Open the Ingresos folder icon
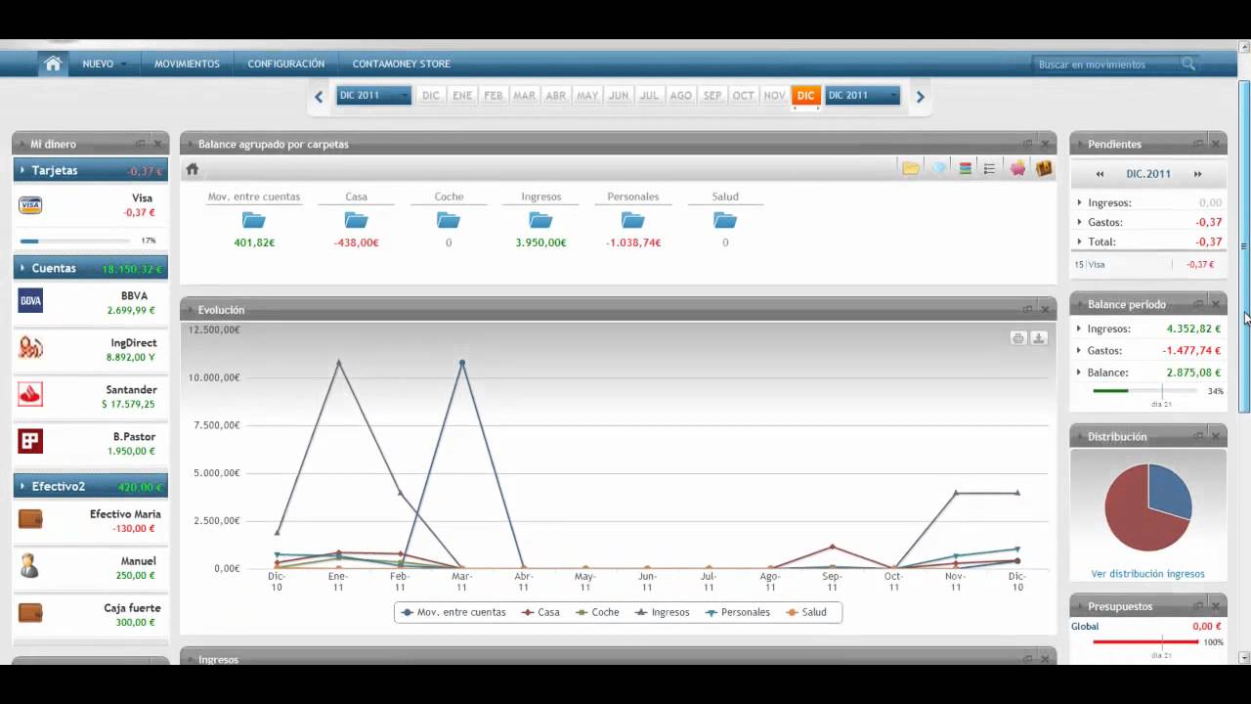The height and width of the screenshot is (704, 1251). pos(540,220)
